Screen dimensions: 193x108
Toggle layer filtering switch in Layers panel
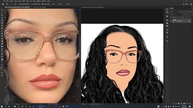pyautogui.click(x=192, y=11)
